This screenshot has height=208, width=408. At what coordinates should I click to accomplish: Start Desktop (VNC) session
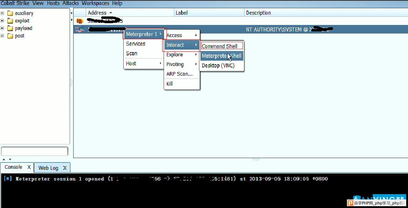[x=222, y=66]
